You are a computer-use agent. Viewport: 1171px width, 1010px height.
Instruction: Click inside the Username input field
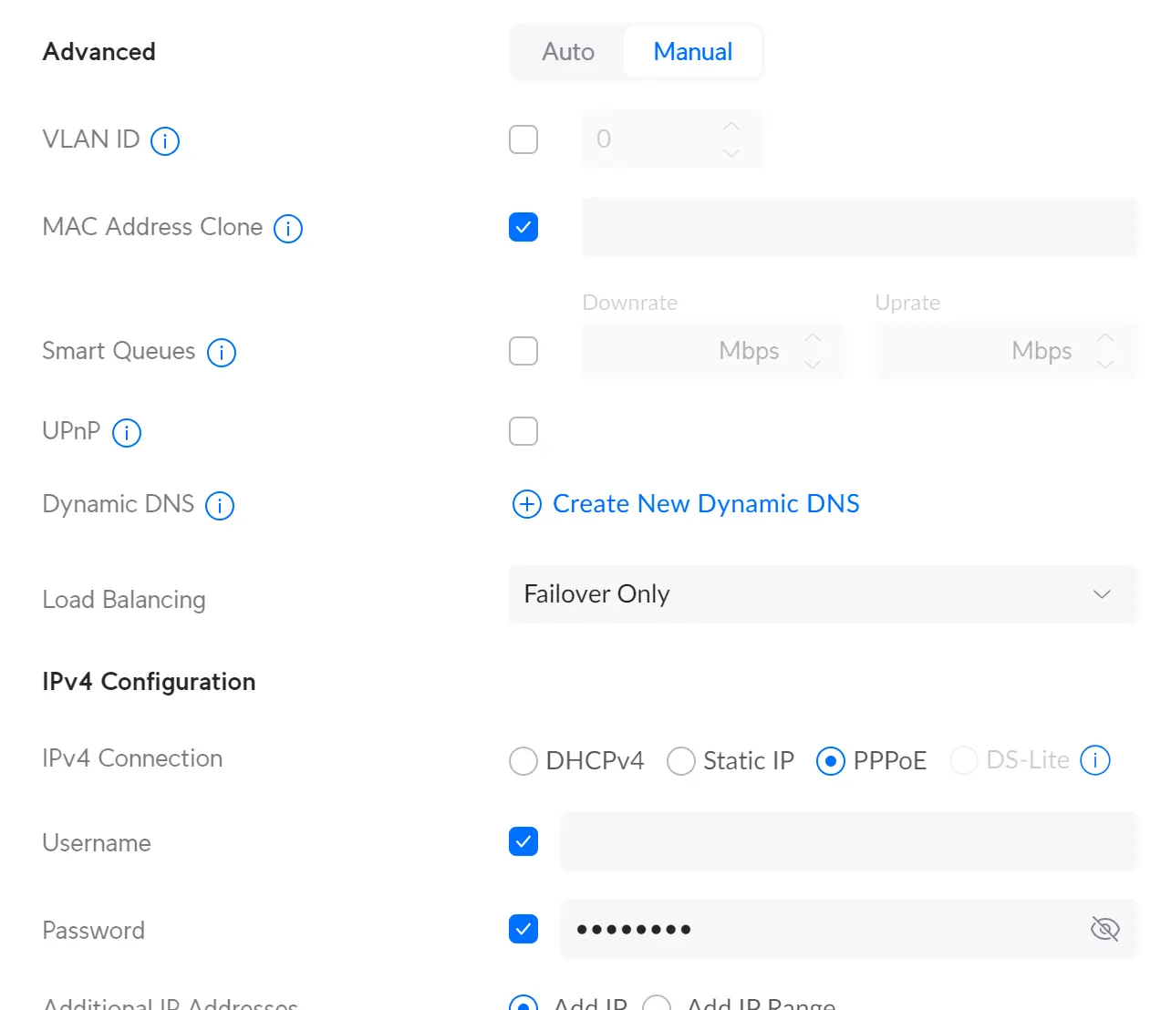848,841
